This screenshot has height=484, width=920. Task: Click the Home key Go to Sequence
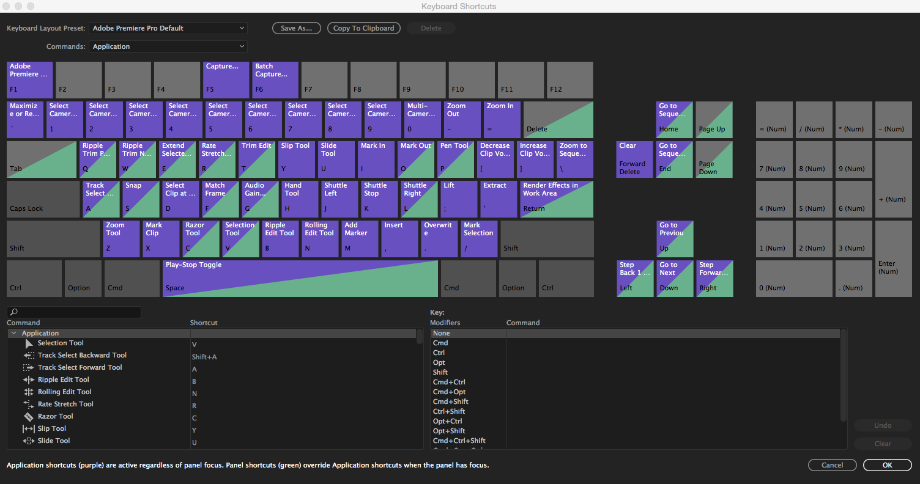point(675,120)
